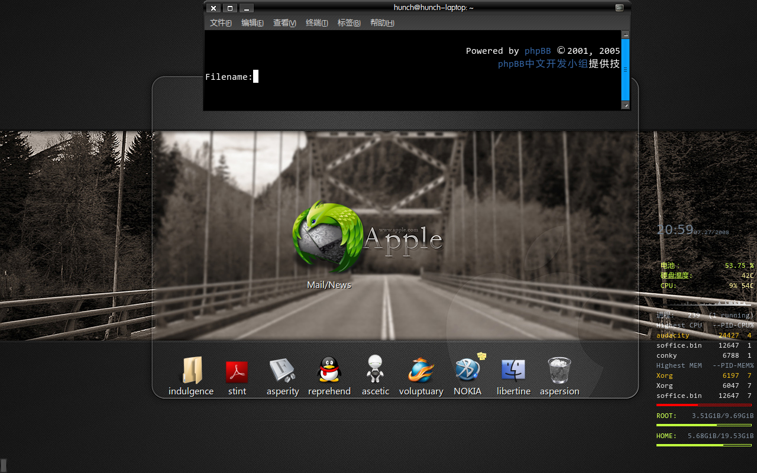Click the HOME 5.68GiB/19.53GiB text
This screenshot has width=757, height=473.
[705, 436]
